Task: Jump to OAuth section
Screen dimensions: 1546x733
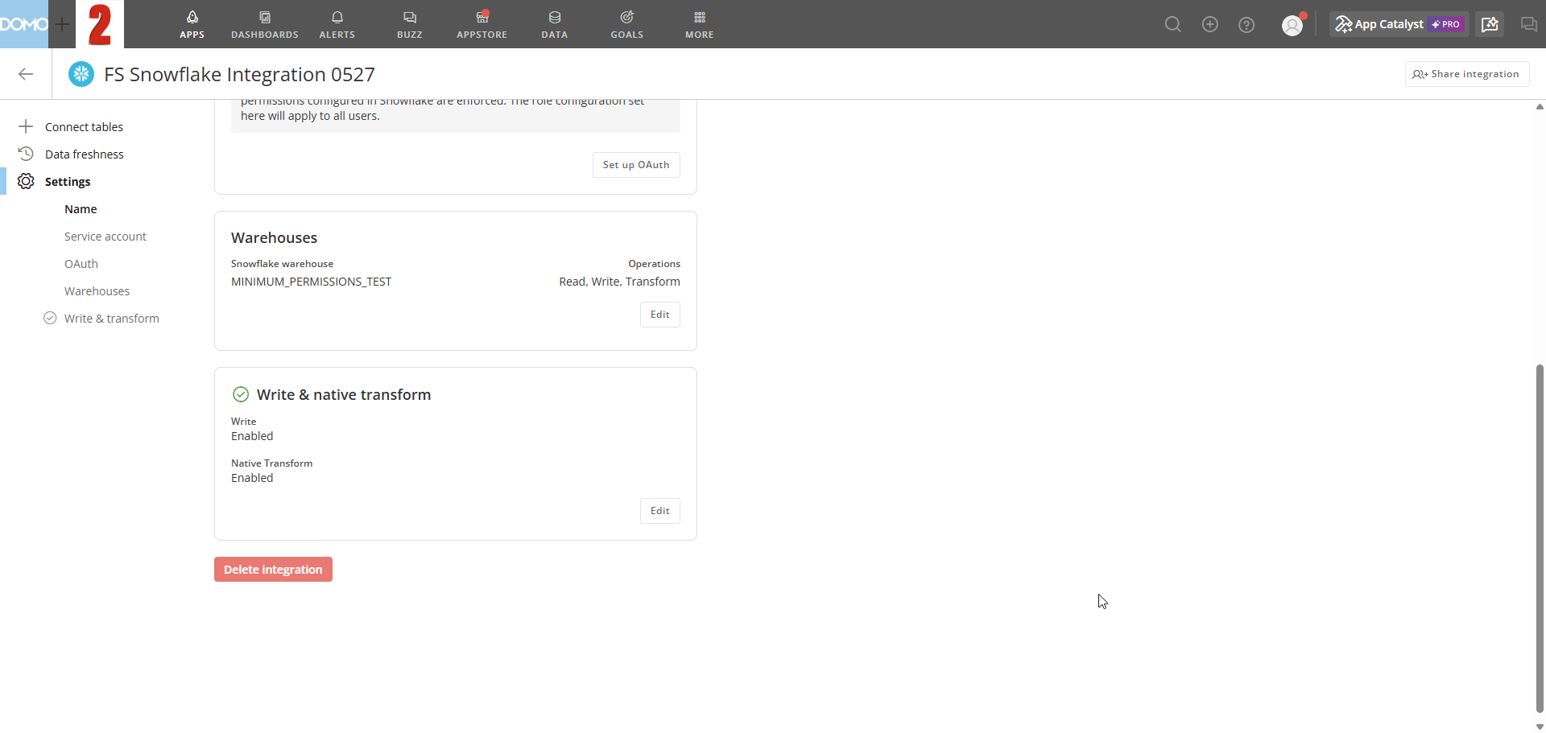Action: tap(81, 264)
